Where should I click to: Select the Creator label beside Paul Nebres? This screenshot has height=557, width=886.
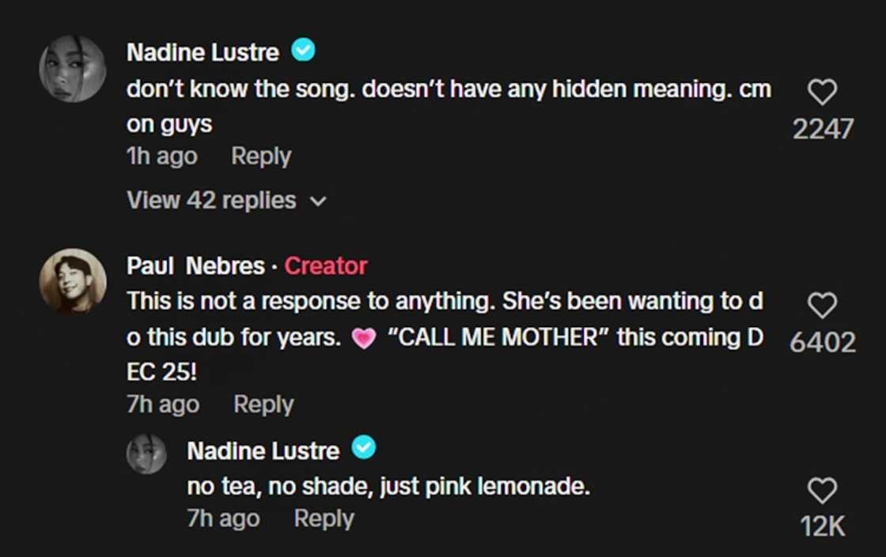(325, 266)
